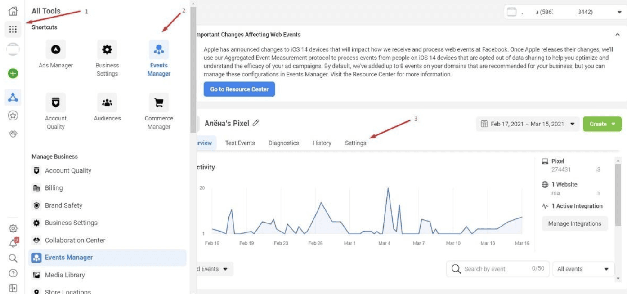Open the help question mark icon
Image resolution: width=627 pixels, height=294 pixels.
tap(13, 273)
